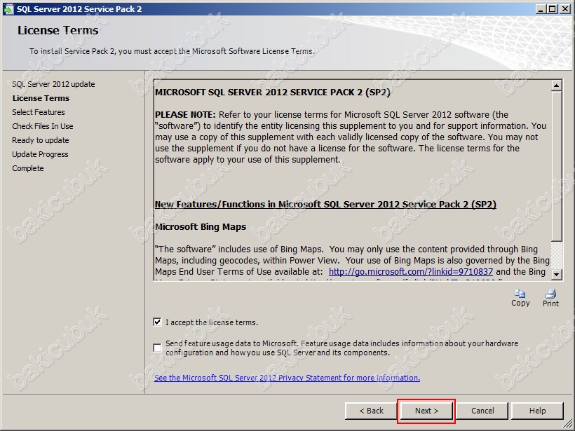Minimize the Service Pack 2 setup window

[540, 9]
